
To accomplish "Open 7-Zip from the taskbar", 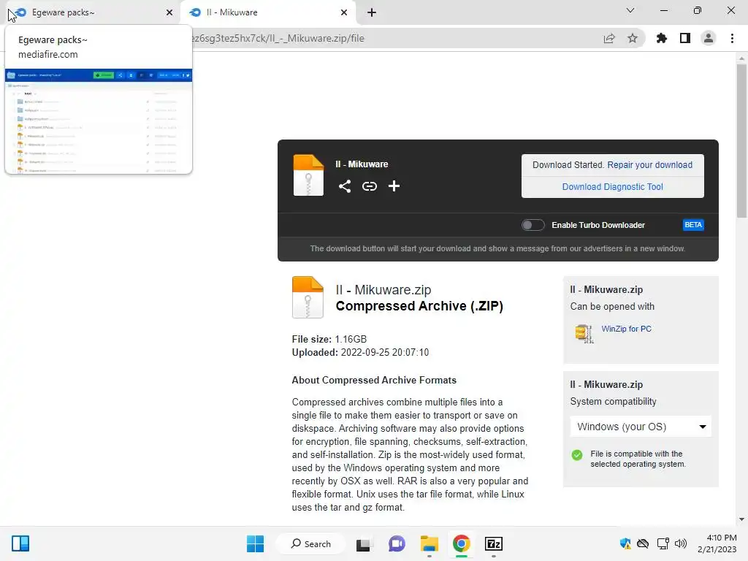I will pos(494,543).
